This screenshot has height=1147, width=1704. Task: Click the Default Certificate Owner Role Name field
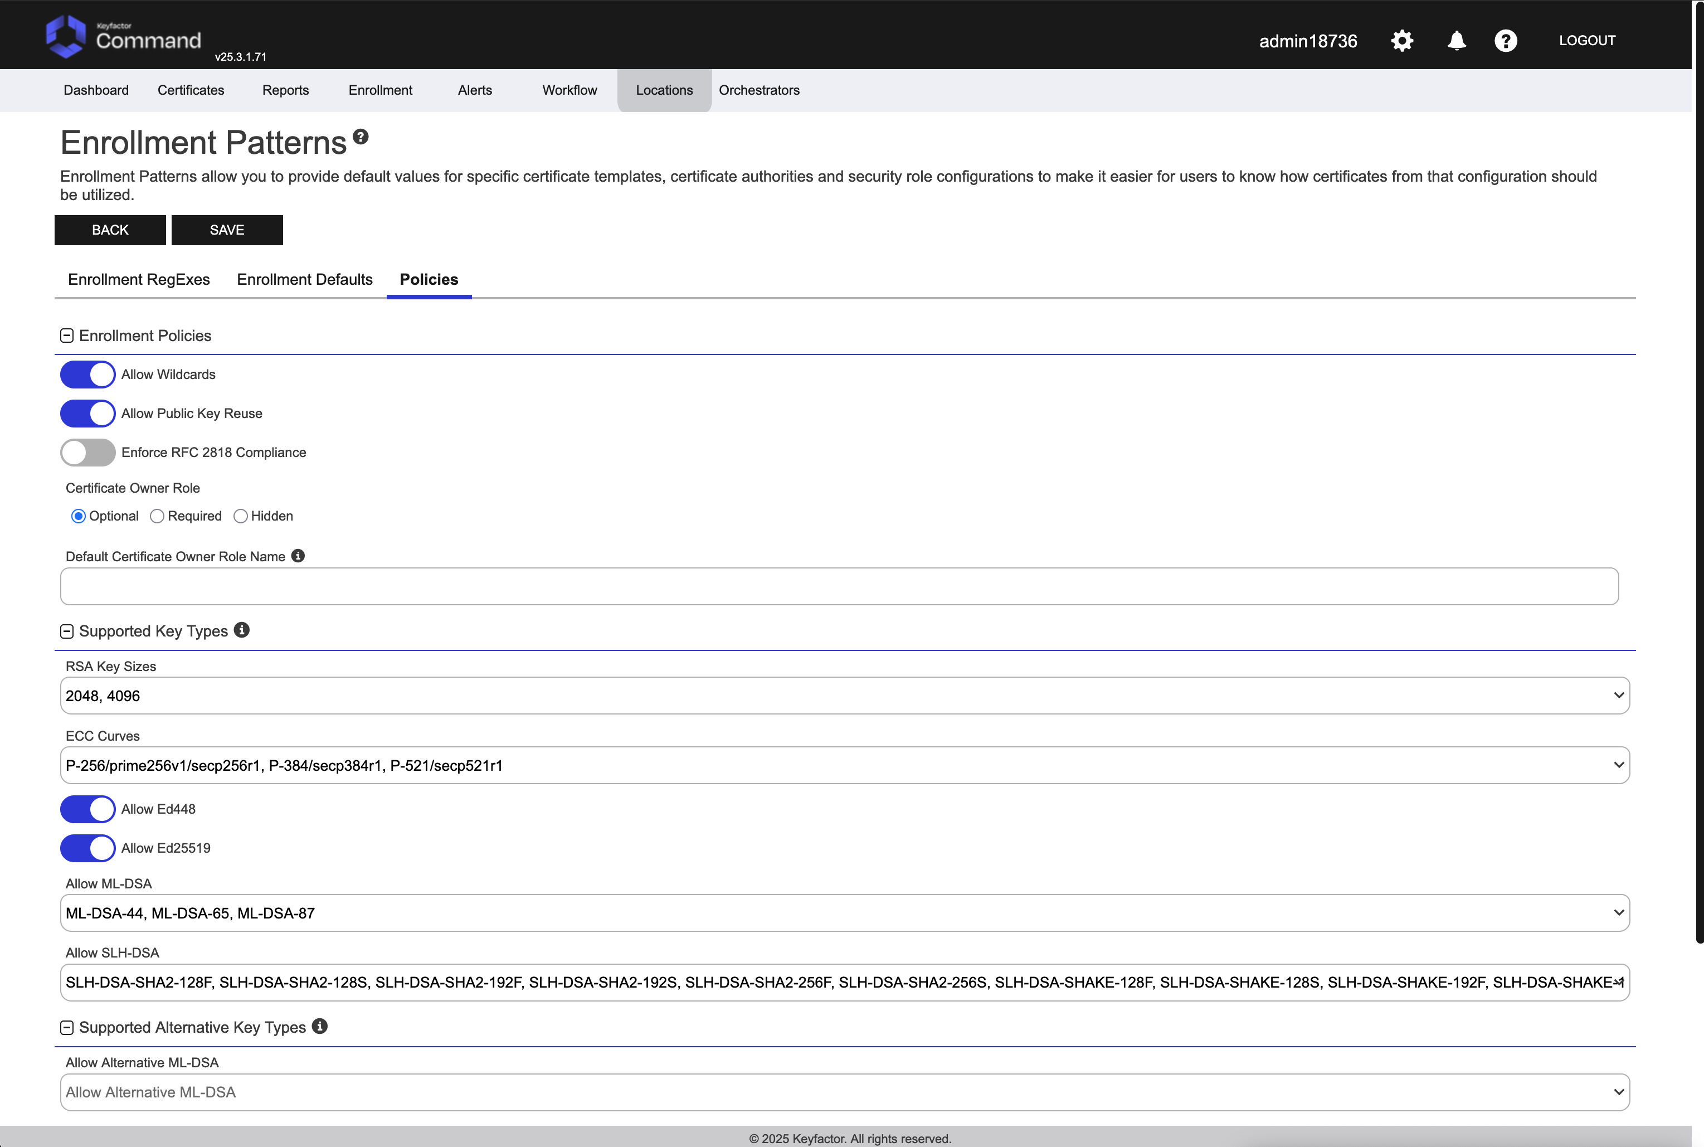click(x=839, y=587)
